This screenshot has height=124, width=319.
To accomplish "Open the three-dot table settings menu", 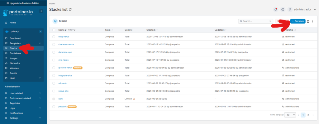I will point(312,21).
